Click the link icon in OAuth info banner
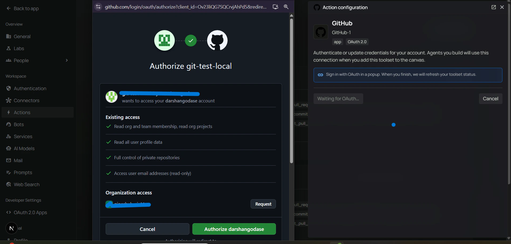This screenshot has height=244, width=511. click(x=320, y=75)
